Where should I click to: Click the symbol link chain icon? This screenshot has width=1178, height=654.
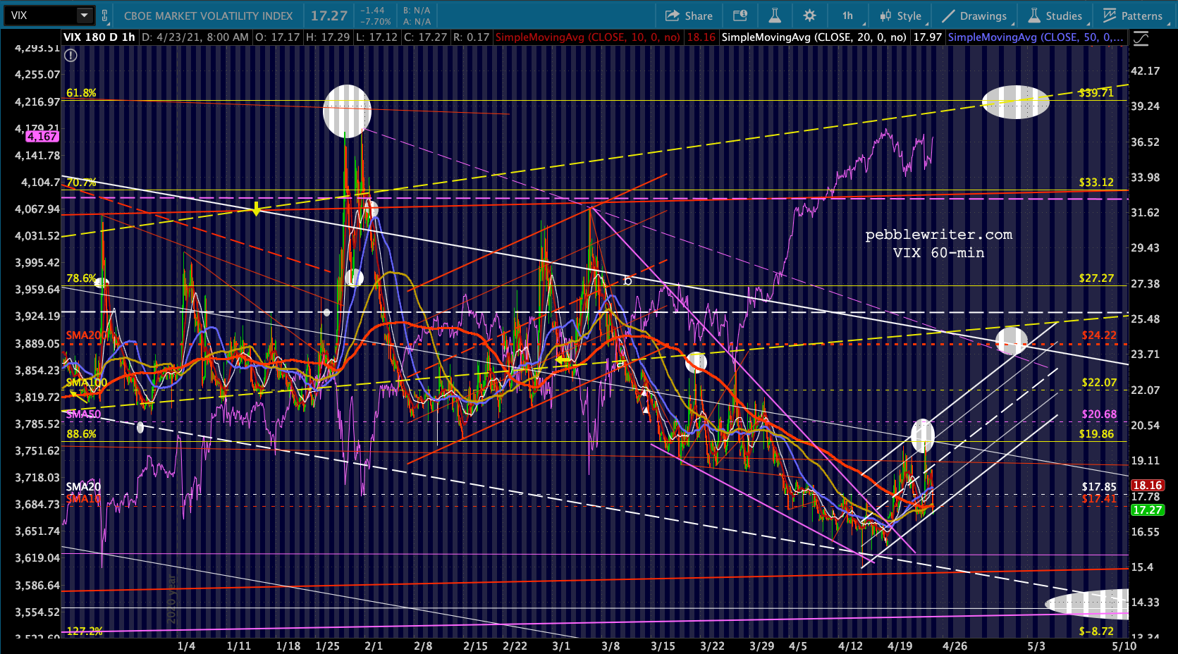105,16
